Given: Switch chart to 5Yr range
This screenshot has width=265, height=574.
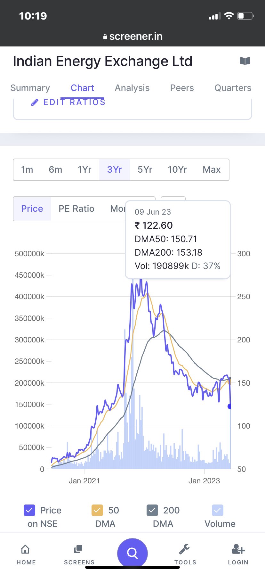Looking at the screenshot, I should [145, 169].
